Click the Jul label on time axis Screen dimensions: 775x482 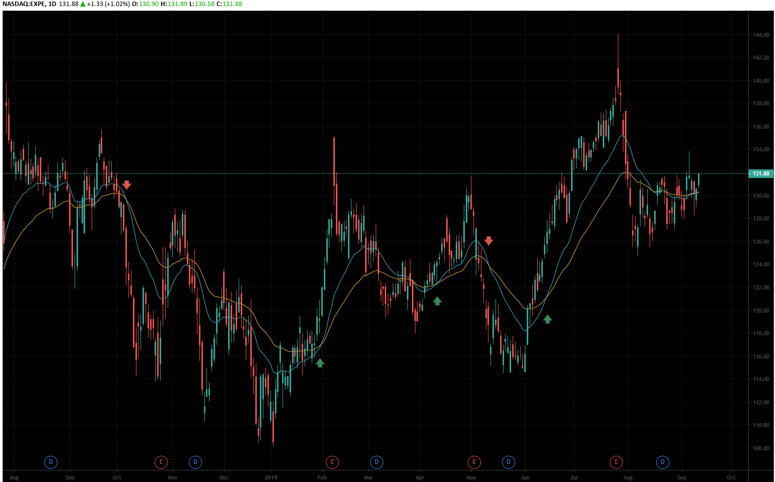click(x=574, y=477)
